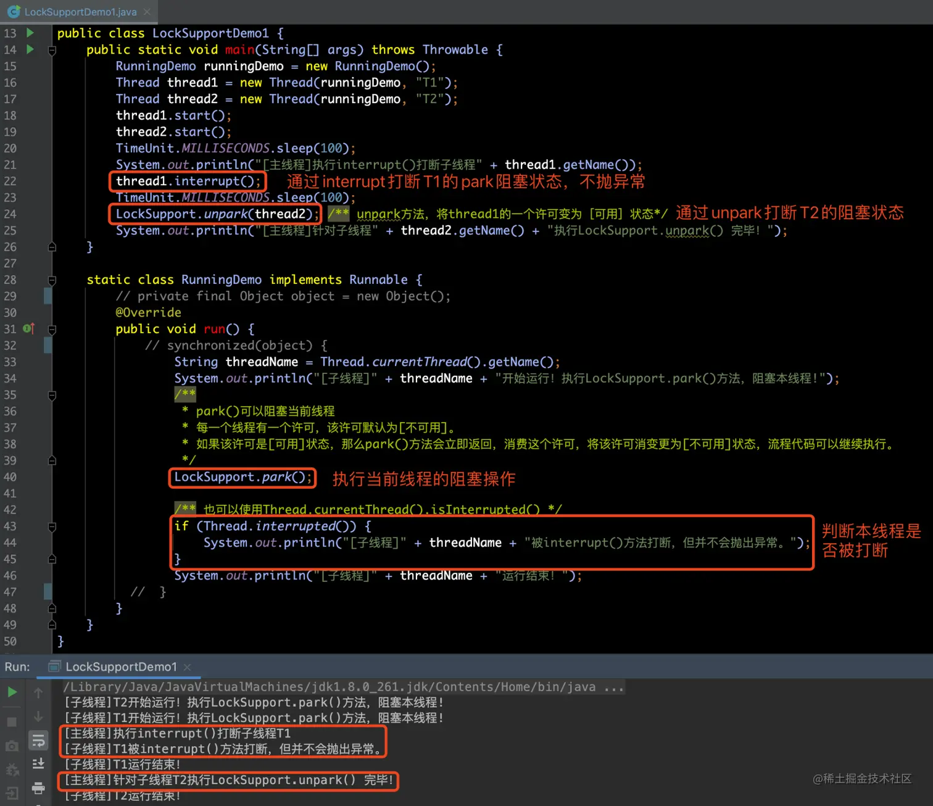Click the 'run' method name on line 31
Image resolution: width=933 pixels, height=806 pixels.
pyautogui.click(x=214, y=329)
